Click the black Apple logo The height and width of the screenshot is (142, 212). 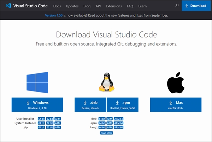click(176, 83)
